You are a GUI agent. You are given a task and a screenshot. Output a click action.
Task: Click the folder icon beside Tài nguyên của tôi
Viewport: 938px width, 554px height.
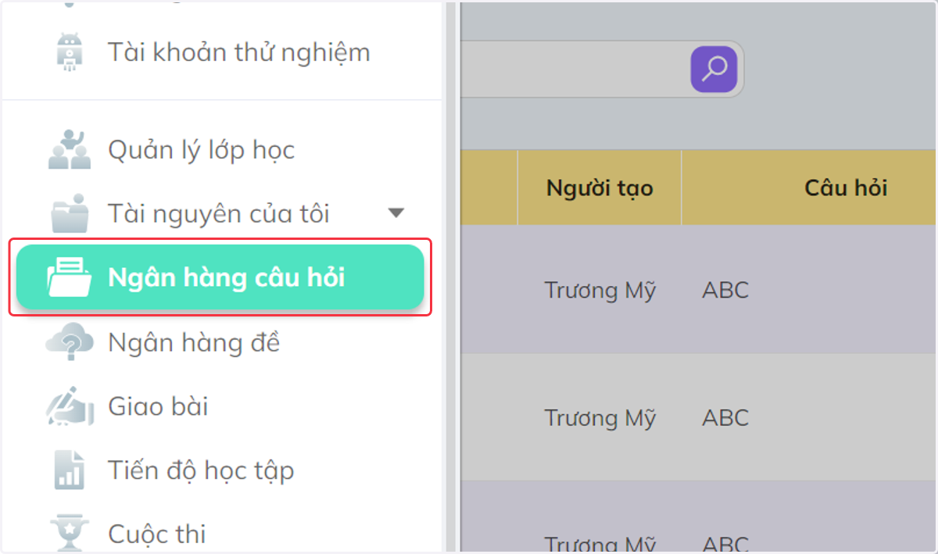[x=70, y=213]
